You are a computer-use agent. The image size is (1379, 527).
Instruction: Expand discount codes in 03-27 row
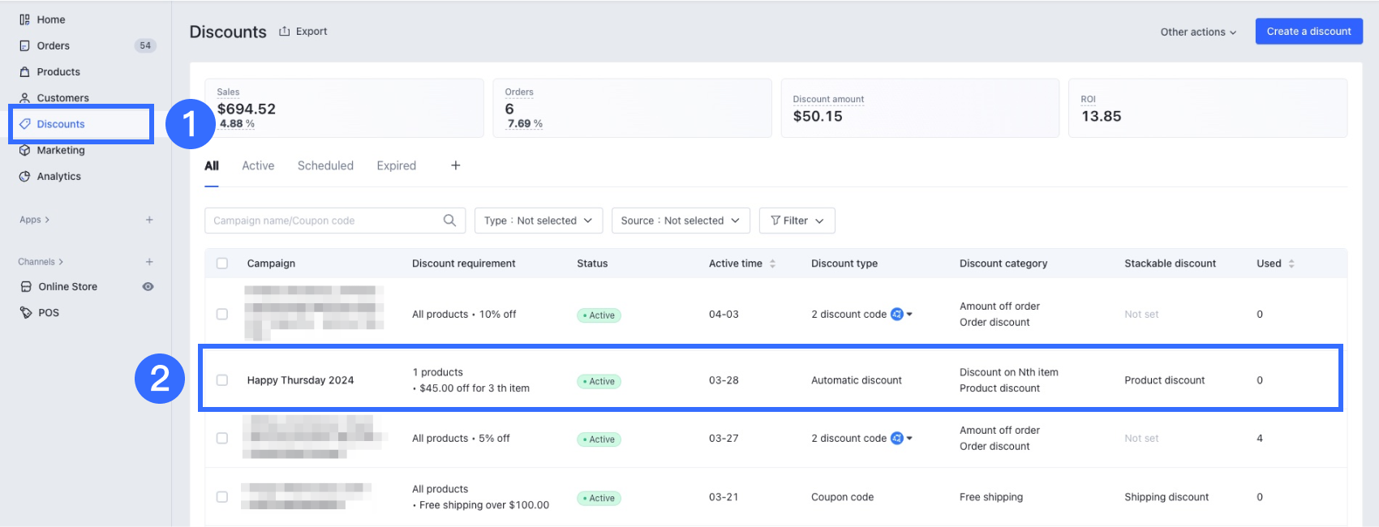pos(909,438)
